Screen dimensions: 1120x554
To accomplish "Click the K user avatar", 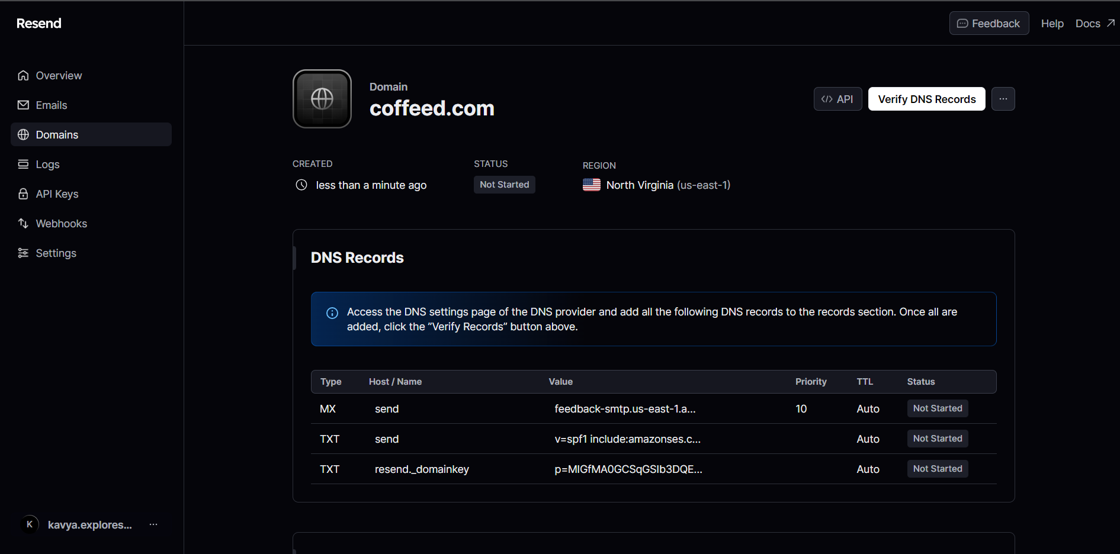I will (x=30, y=524).
